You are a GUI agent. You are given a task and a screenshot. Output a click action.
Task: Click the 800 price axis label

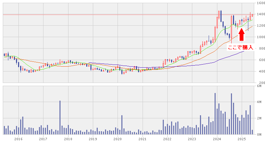(x=262, y=49)
